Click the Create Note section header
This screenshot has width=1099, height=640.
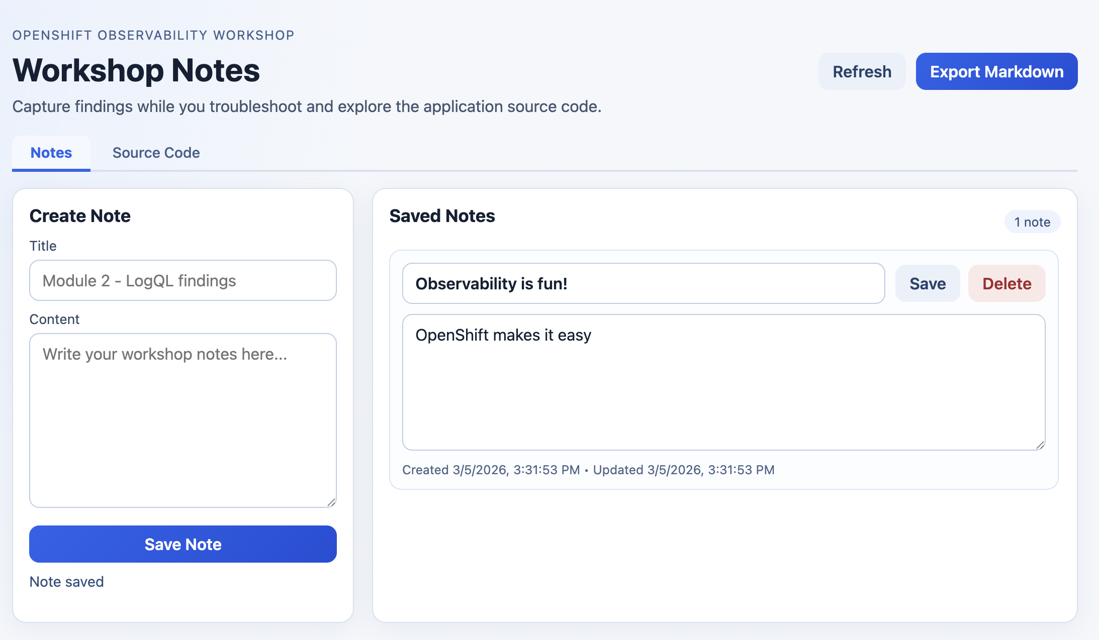(x=80, y=216)
